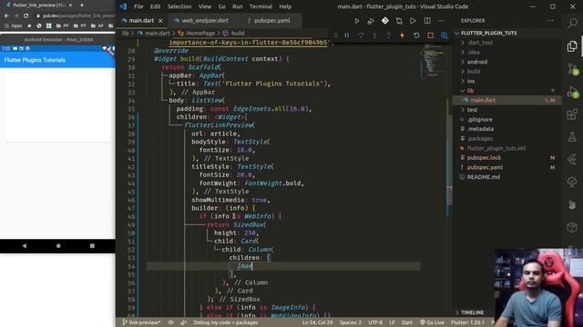Close the main.dart editor tab

click(160, 21)
